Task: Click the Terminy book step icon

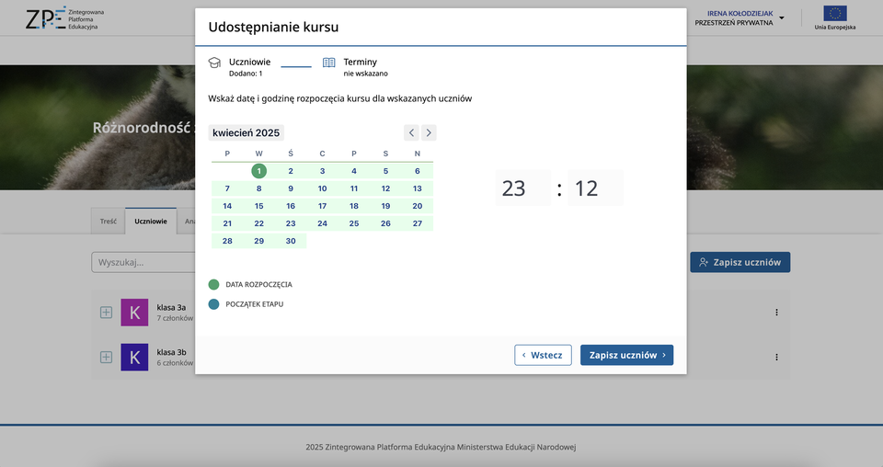Action: coord(328,63)
